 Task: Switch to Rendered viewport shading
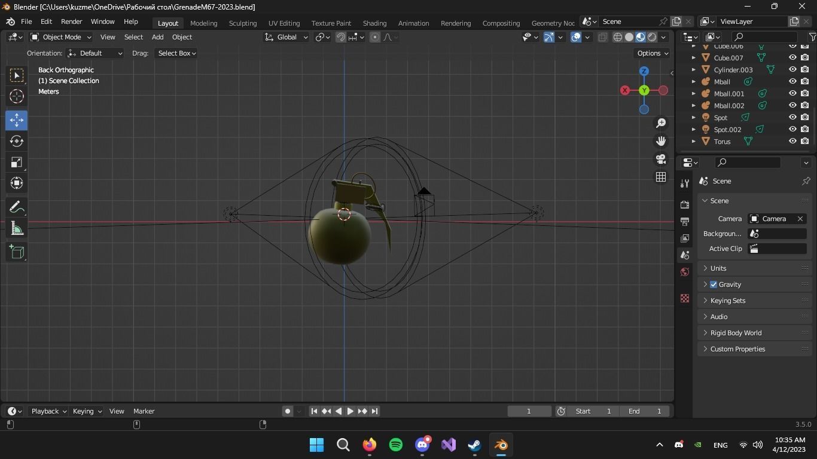point(652,37)
